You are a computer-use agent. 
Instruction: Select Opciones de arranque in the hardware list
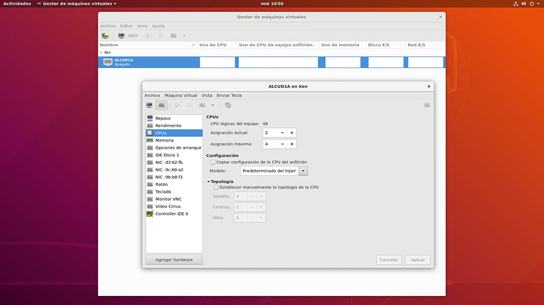(174, 148)
